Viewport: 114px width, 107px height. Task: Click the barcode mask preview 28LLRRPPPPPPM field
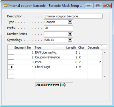(54, 85)
